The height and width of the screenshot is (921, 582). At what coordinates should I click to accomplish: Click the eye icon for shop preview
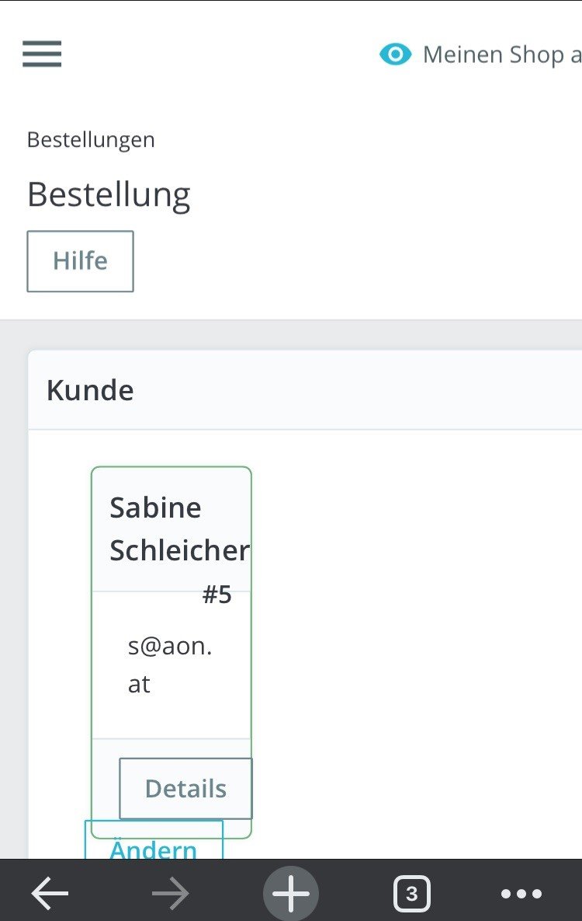[x=395, y=54]
